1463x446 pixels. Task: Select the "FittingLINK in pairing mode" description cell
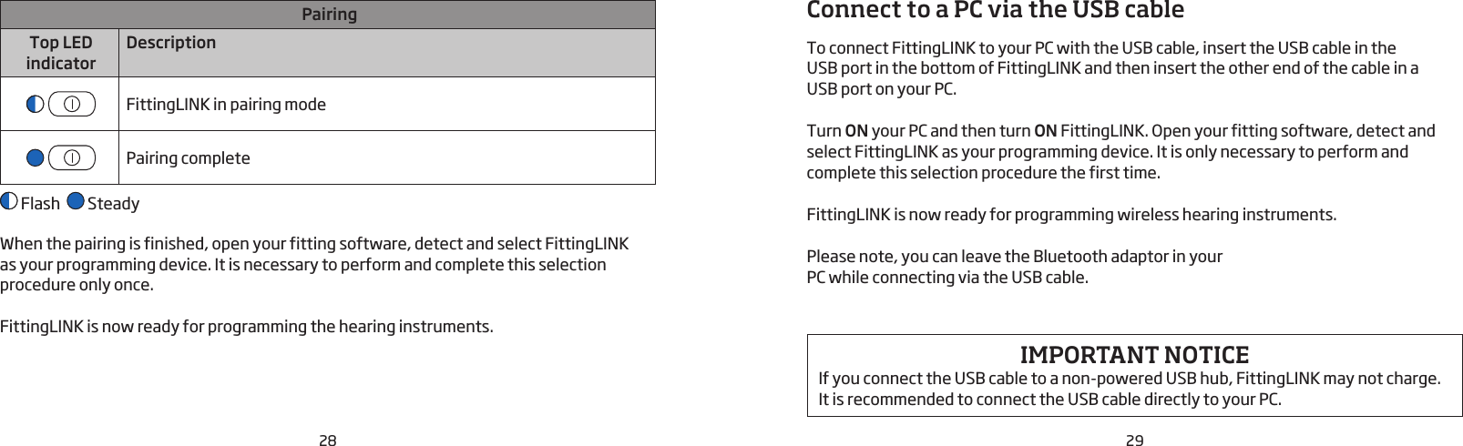pyautogui.click(x=226, y=105)
